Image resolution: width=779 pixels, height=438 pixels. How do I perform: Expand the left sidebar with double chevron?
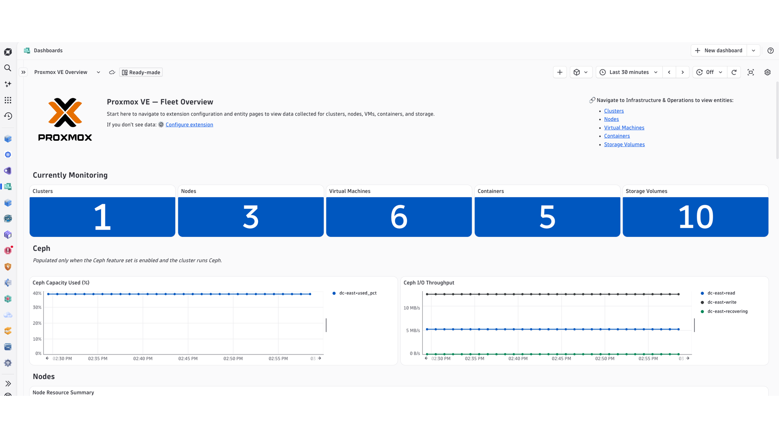click(x=8, y=384)
